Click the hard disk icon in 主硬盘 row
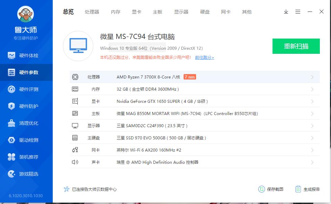The image size is (331, 204). [75, 138]
